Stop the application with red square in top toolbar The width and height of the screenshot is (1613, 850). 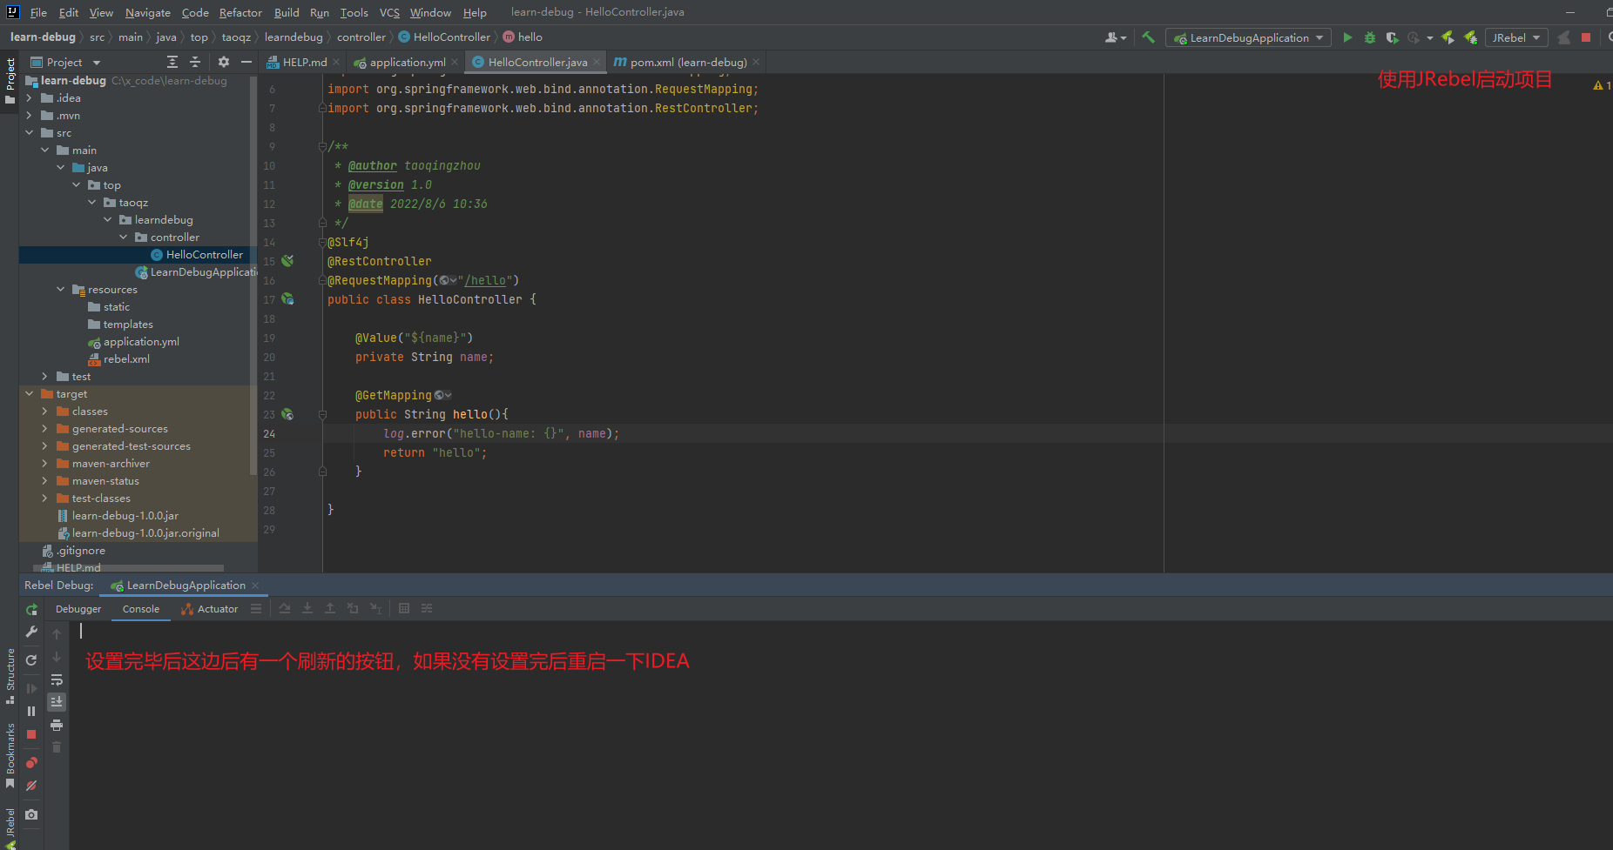tap(1586, 37)
